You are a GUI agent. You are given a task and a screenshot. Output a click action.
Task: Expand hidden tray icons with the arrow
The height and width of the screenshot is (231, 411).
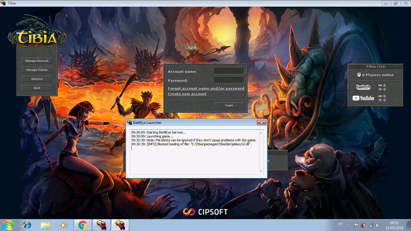click(348, 225)
